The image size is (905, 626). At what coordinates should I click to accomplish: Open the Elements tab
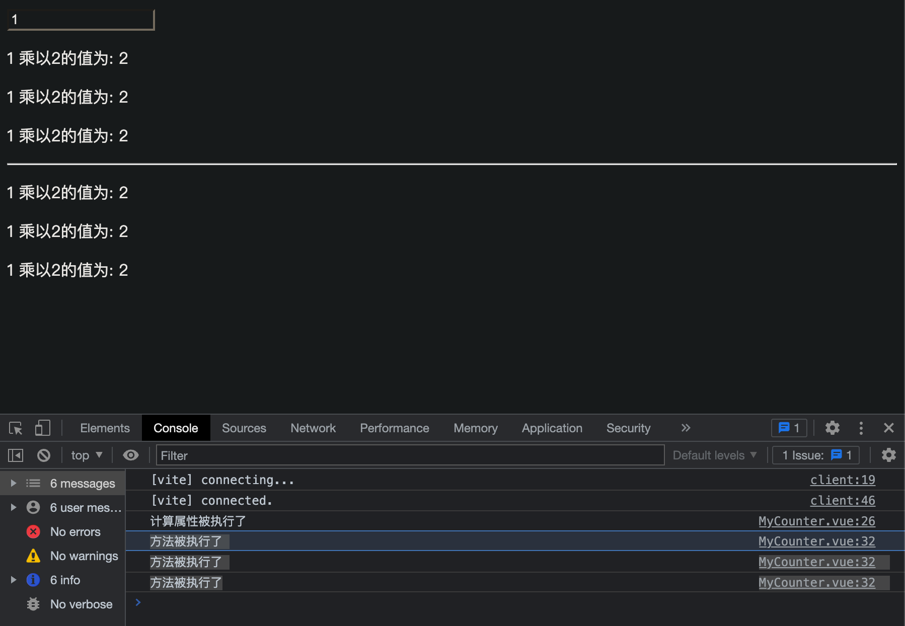[105, 428]
